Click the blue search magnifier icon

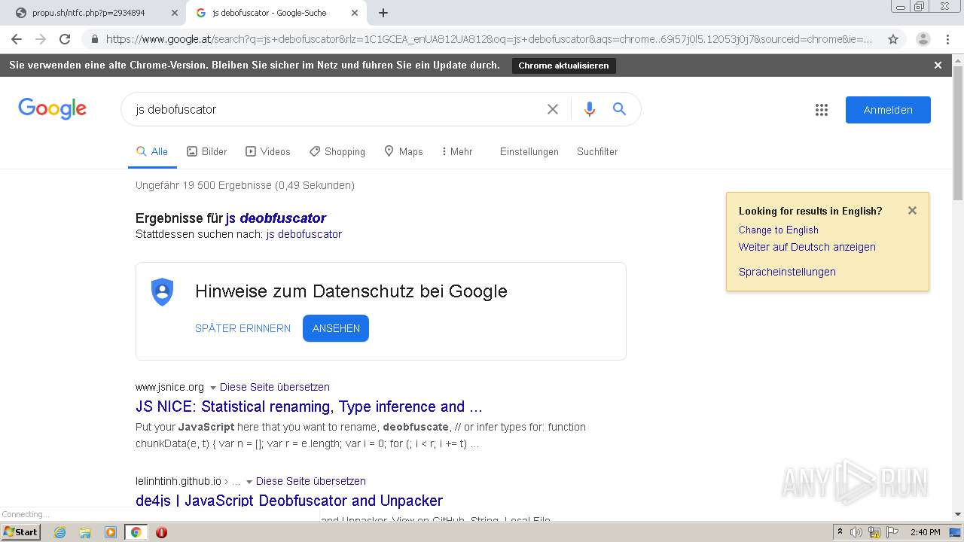(x=619, y=109)
